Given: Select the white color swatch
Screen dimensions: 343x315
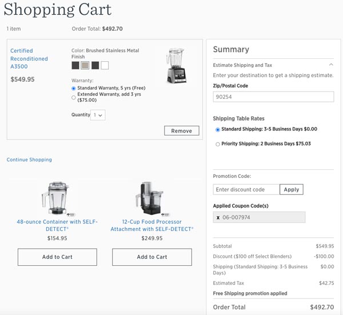Looking at the screenshot, I should pyautogui.click(x=105, y=65).
